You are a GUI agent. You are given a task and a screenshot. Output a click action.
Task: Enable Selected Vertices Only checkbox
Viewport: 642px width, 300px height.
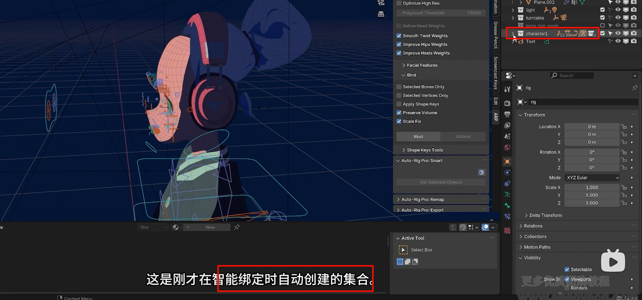399,95
